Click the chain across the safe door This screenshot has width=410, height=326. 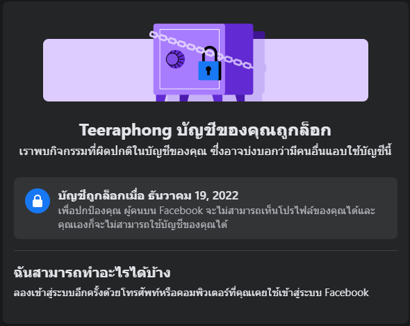tap(201, 50)
